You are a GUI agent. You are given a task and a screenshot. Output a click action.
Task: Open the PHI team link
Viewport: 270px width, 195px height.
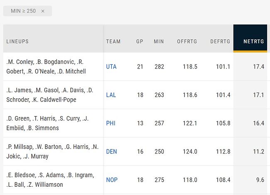click(x=111, y=123)
